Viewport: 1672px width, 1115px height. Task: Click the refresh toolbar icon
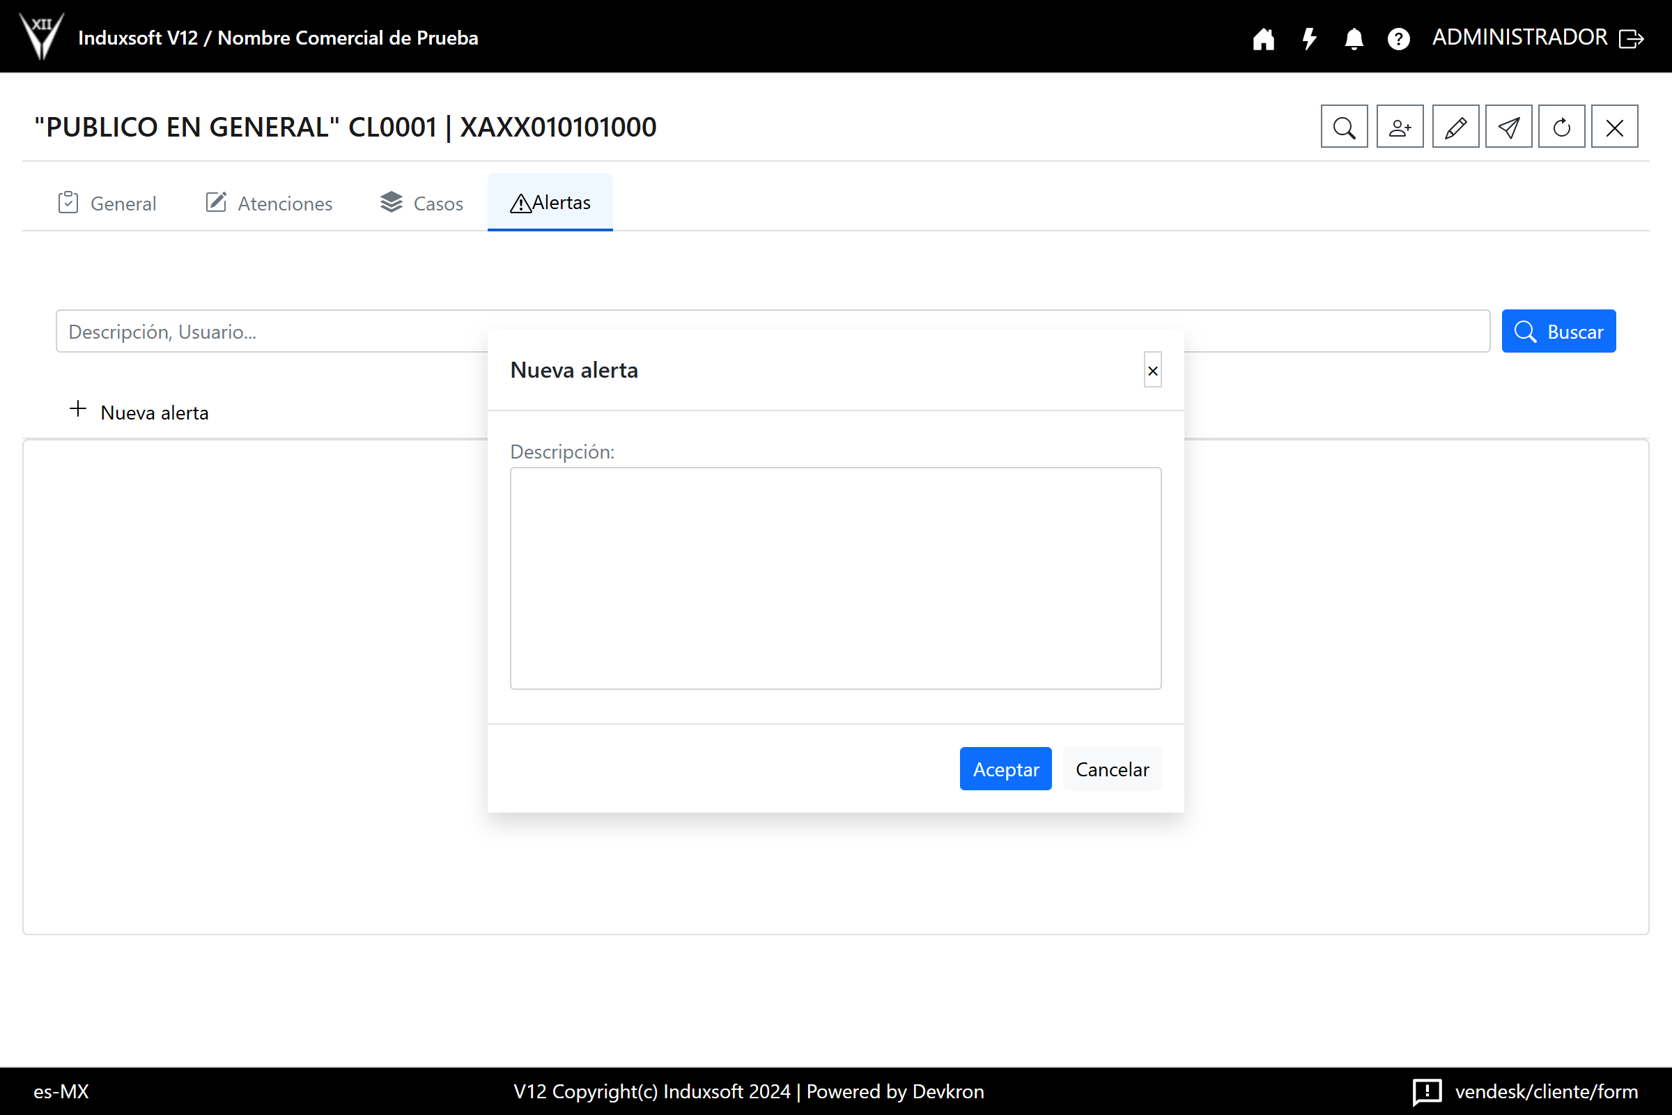1561,128
